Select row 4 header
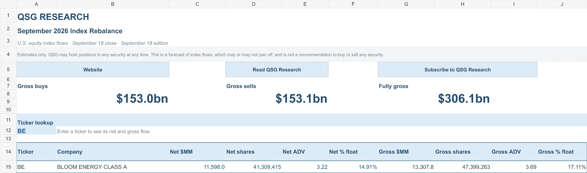Screen dimensions: 587x173 (x=8, y=54)
